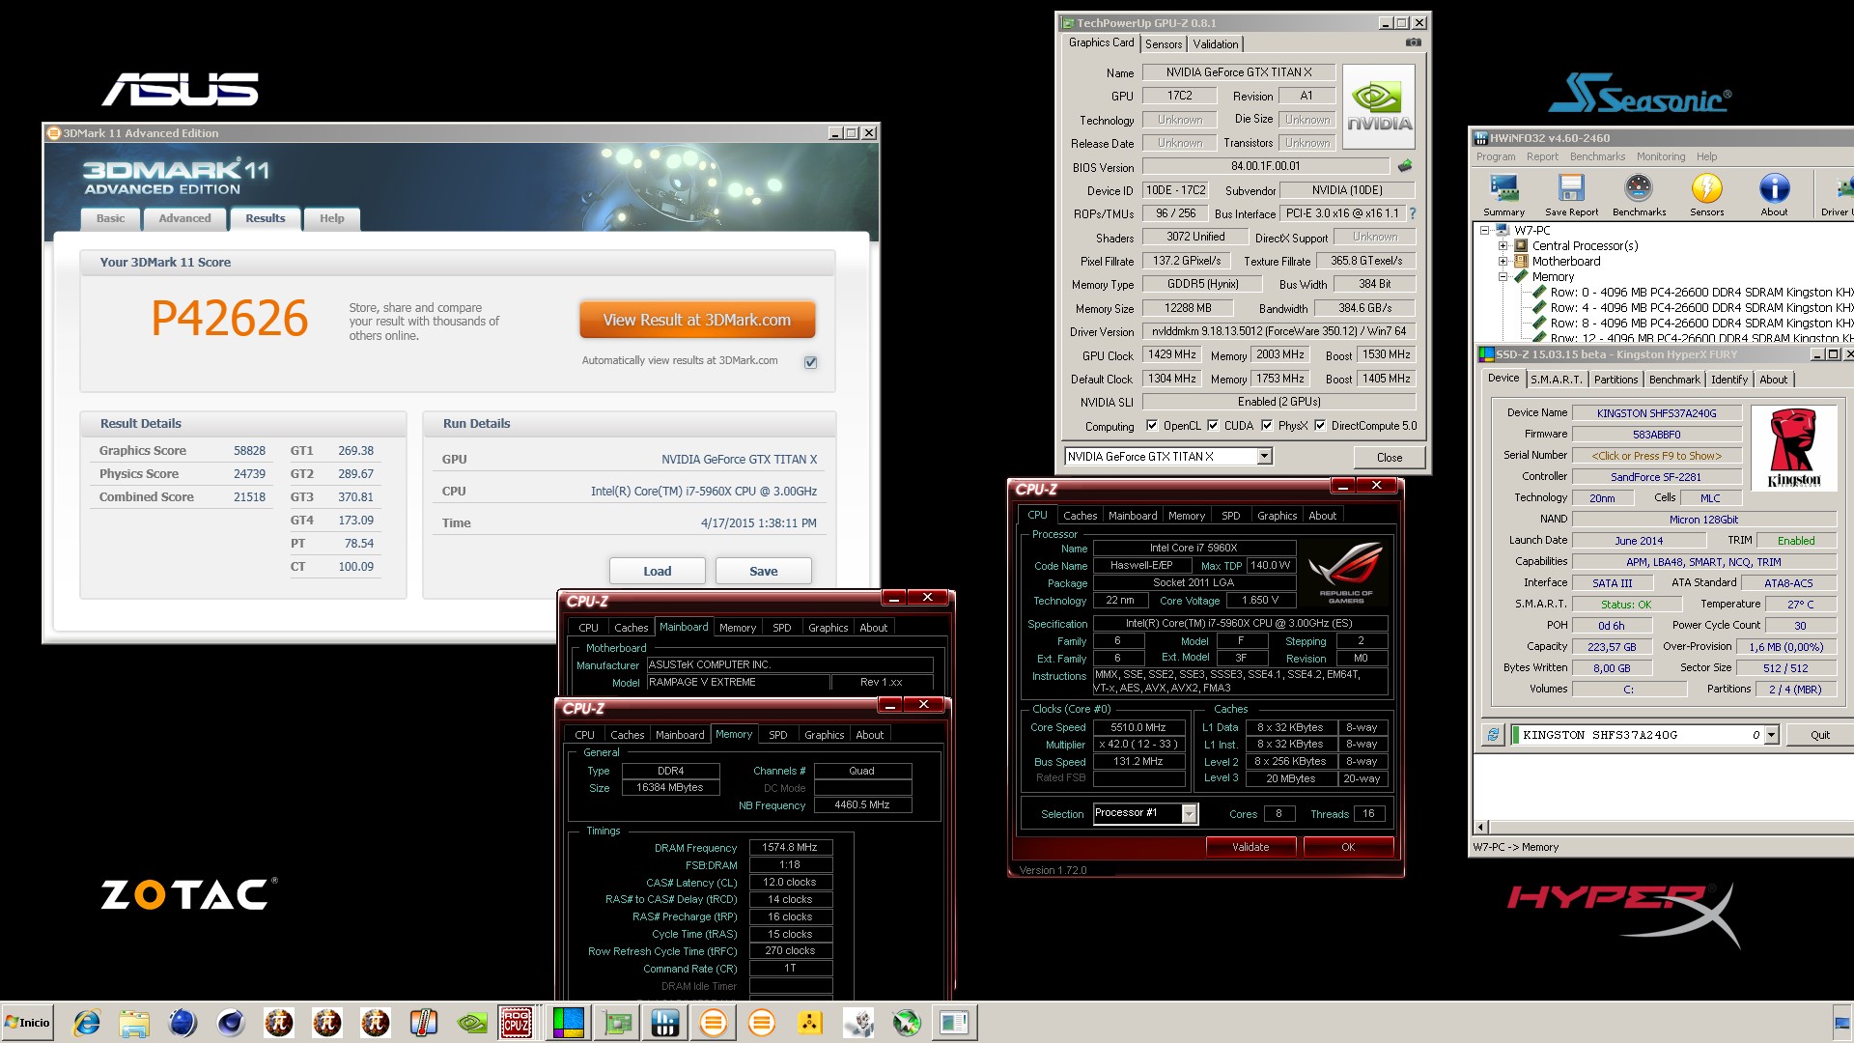Expand the Motherboard node in HWiNFO tree
Screen dimensions: 1854x1043
(x=1503, y=261)
